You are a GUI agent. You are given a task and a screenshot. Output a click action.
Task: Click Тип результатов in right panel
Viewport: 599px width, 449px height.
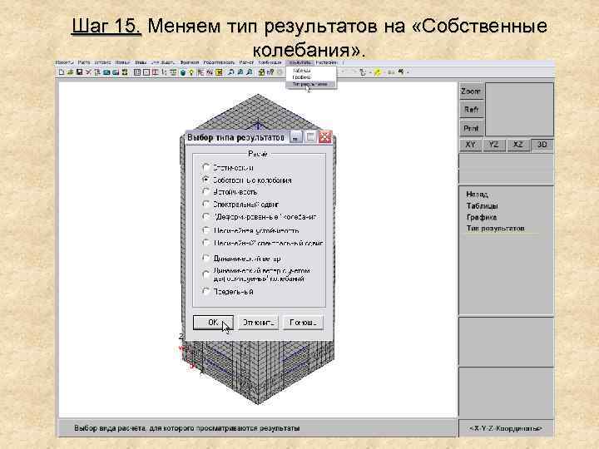pyautogui.click(x=496, y=229)
